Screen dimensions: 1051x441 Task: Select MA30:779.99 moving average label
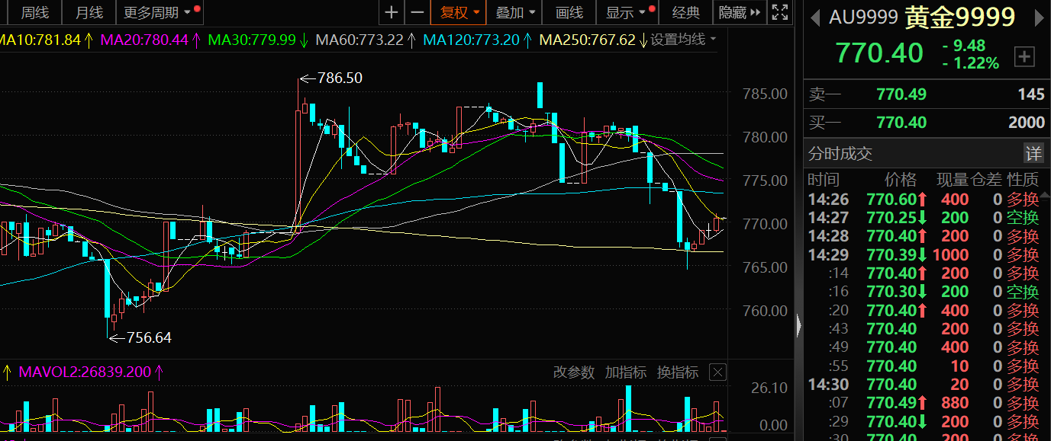[252, 40]
